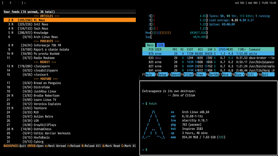Select the Veronica Explains channel
The height and width of the screenshot is (156, 278).
pyautogui.click(x=70, y=104)
